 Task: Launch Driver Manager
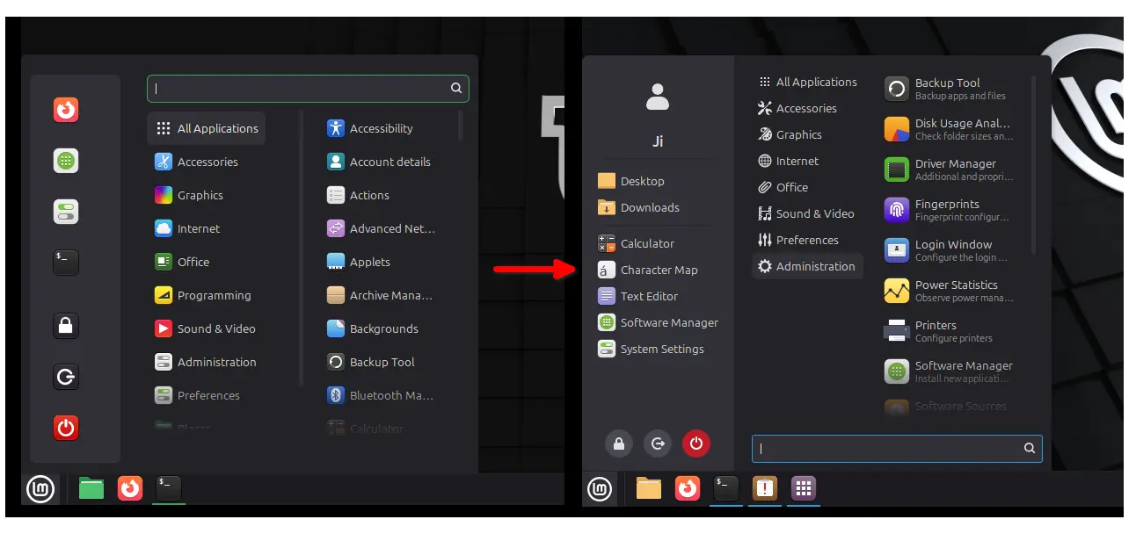tap(950, 170)
